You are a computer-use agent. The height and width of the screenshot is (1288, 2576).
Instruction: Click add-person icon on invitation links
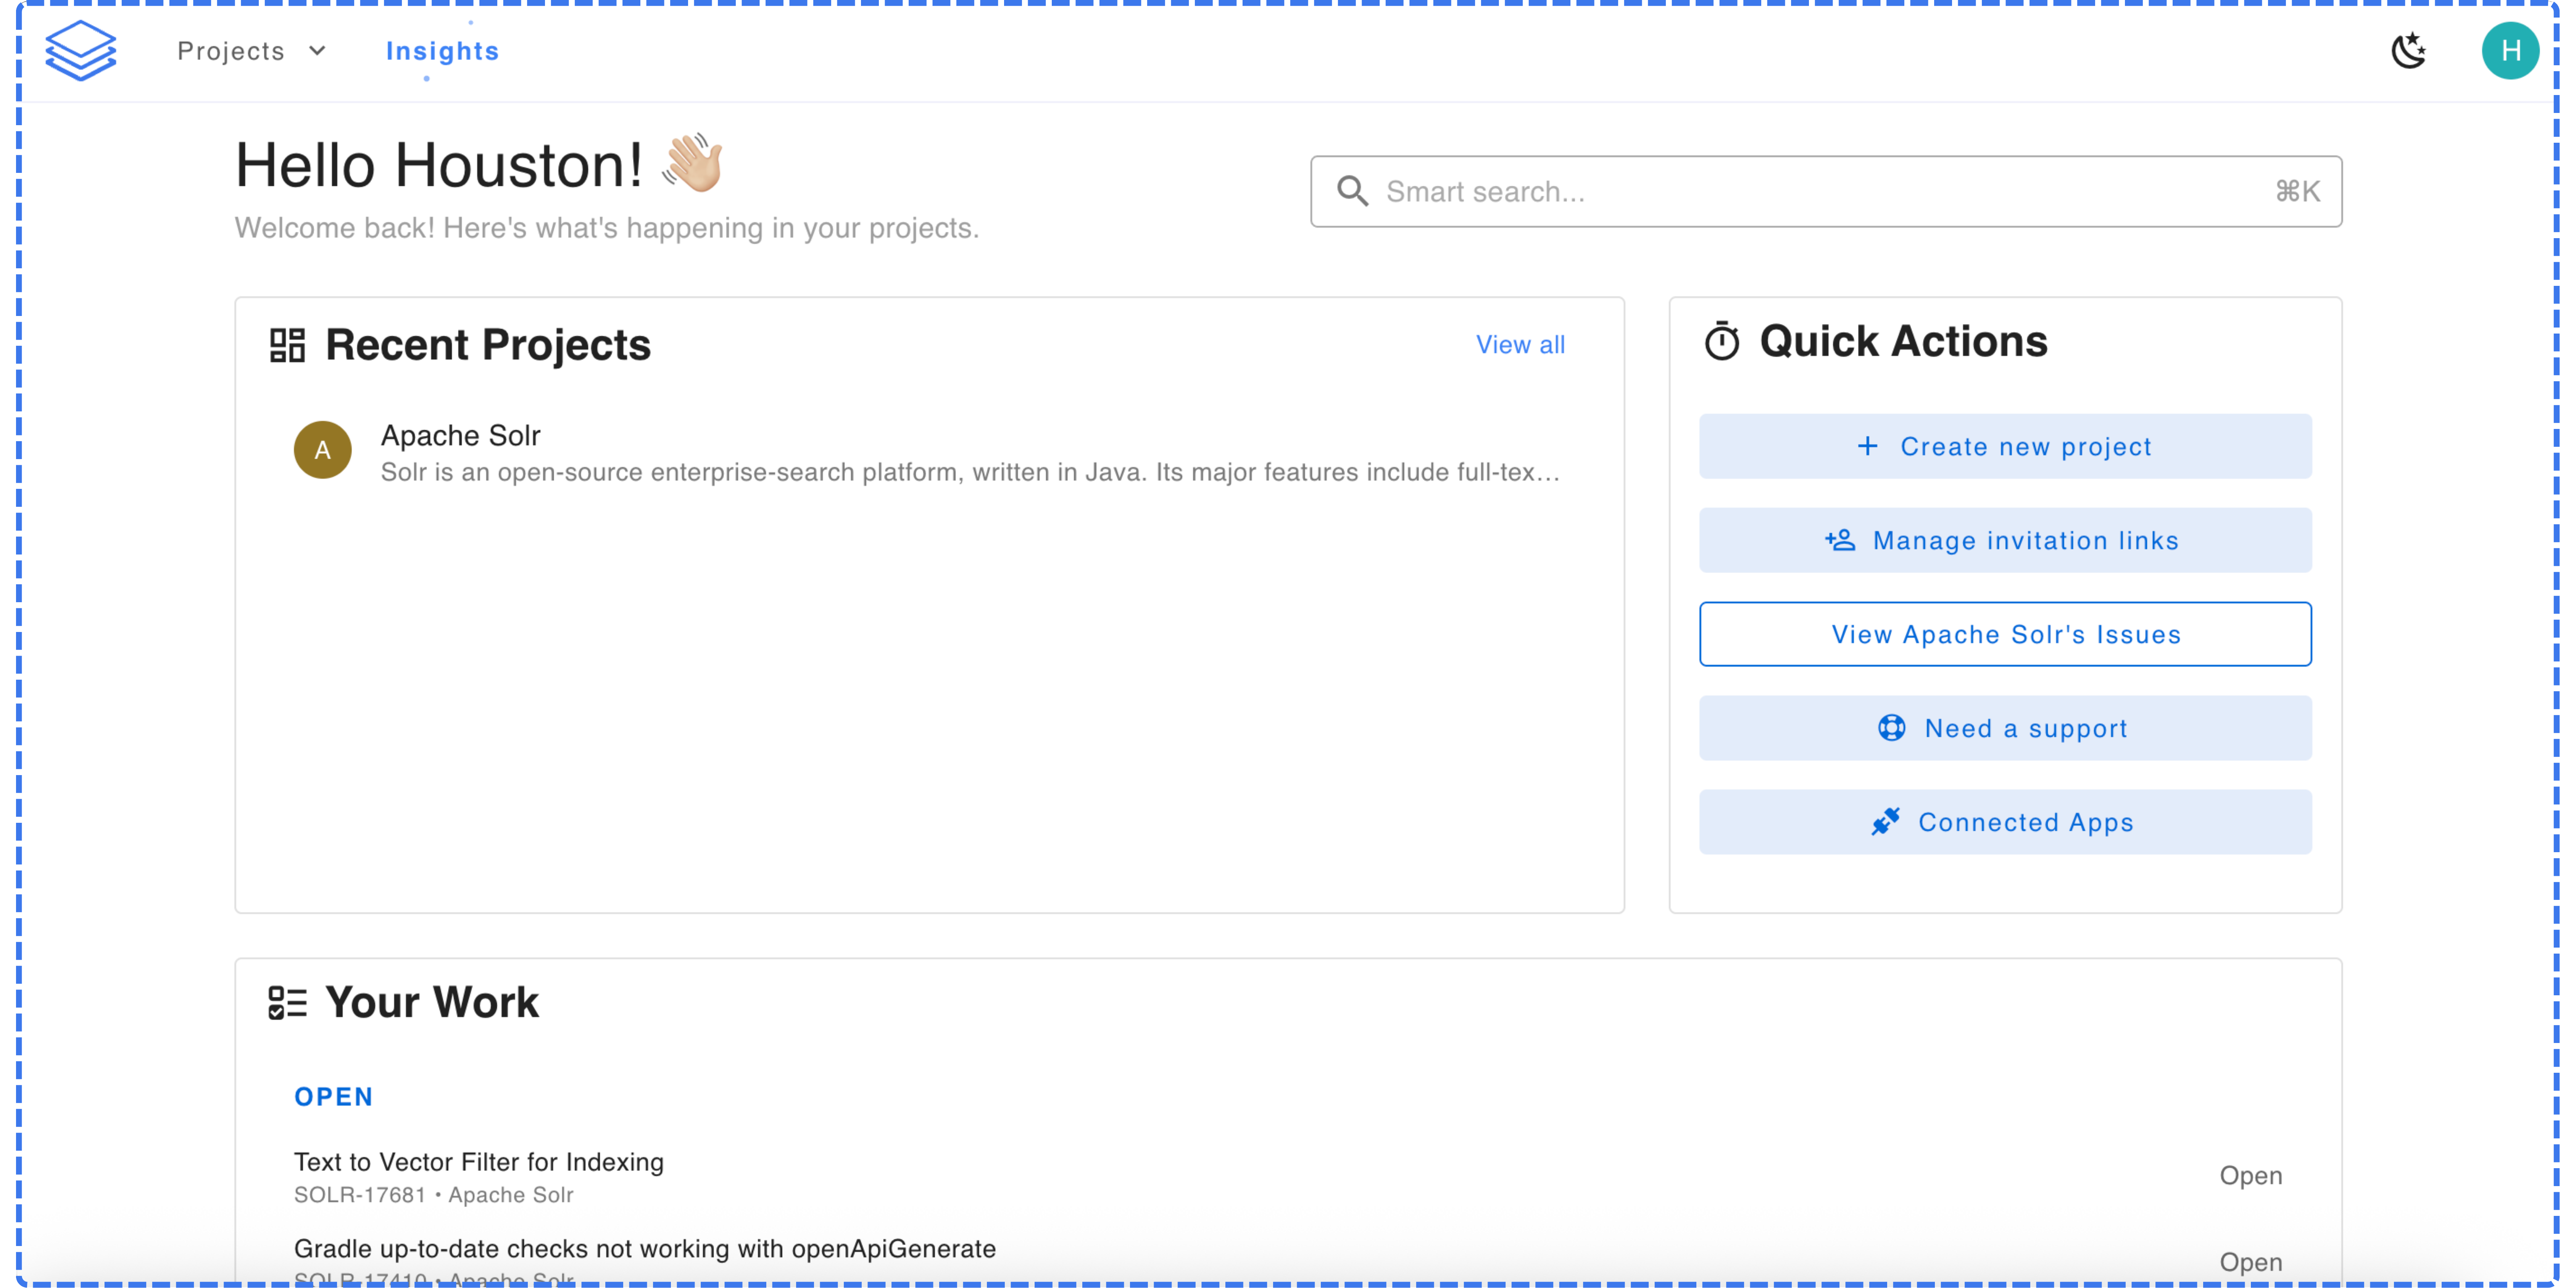point(1840,540)
